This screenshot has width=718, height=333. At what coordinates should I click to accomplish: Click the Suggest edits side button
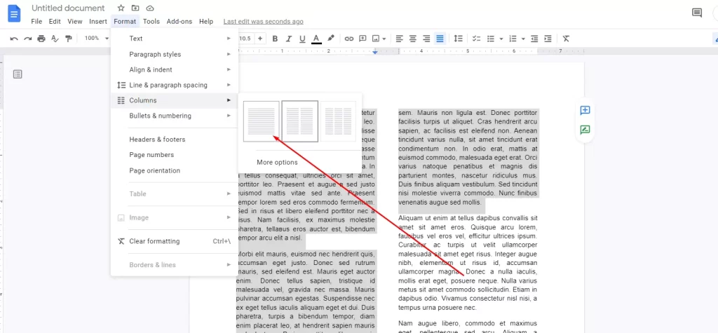(x=585, y=130)
